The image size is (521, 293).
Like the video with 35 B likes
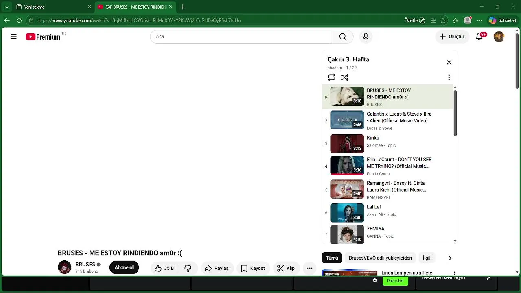pyautogui.click(x=164, y=268)
